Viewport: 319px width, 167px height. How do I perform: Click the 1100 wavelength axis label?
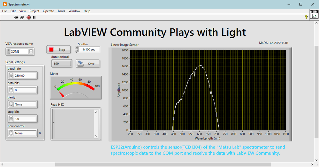coord(285,134)
